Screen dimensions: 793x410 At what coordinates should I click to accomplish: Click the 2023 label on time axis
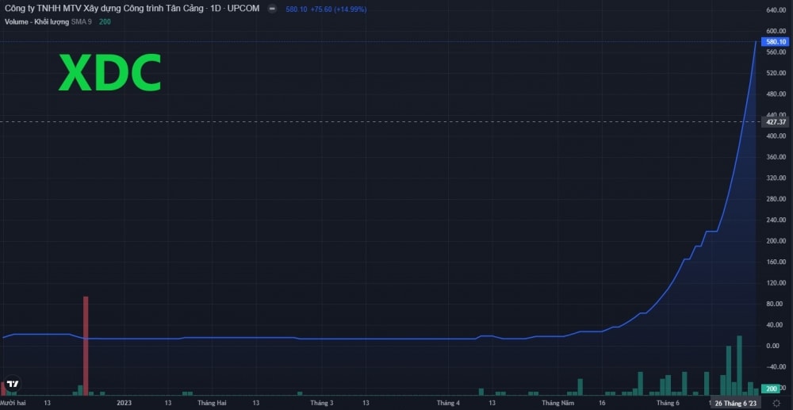click(x=124, y=403)
